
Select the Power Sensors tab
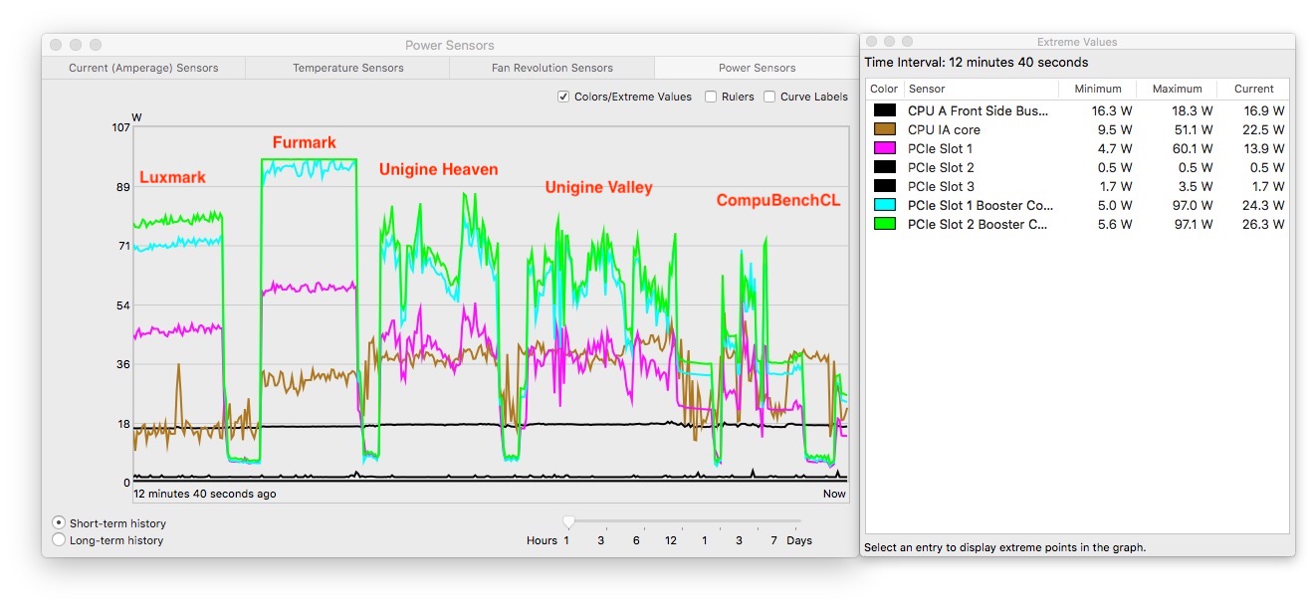(x=757, y=68)
